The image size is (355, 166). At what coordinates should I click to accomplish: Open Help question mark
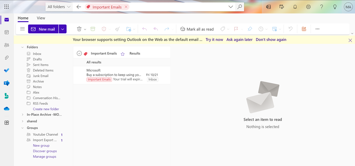pos(322,7)
